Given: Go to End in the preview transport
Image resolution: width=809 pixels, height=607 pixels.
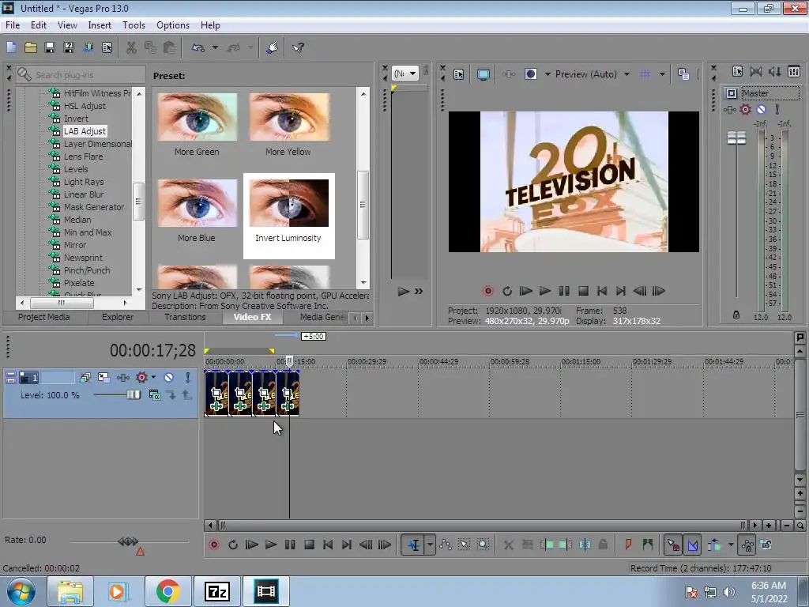Looking at the screenshot, I should (x=621, y=291).
